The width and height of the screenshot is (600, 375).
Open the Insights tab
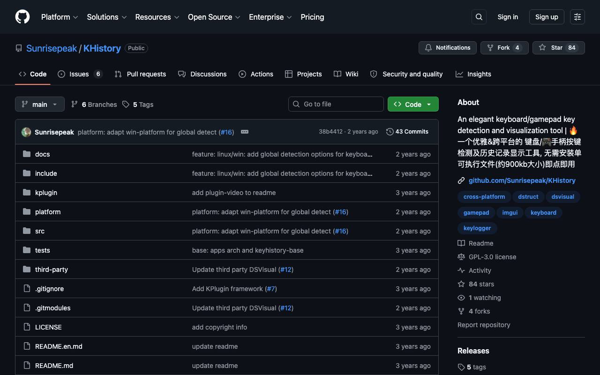click(x=473, y=74)
